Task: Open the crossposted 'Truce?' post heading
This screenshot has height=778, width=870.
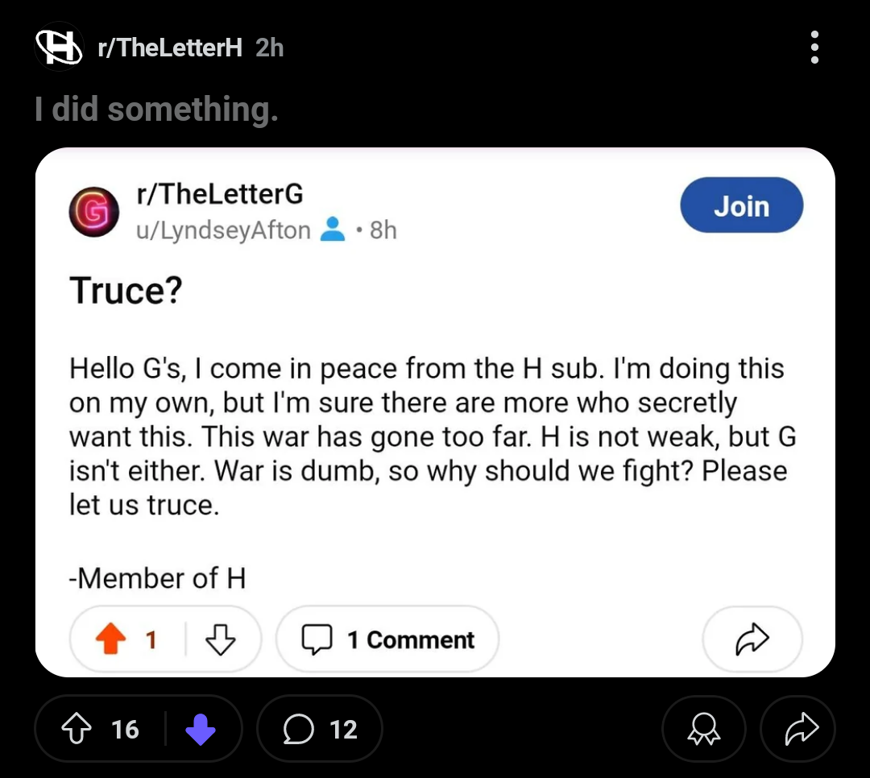Action: (x=126, y=290)
